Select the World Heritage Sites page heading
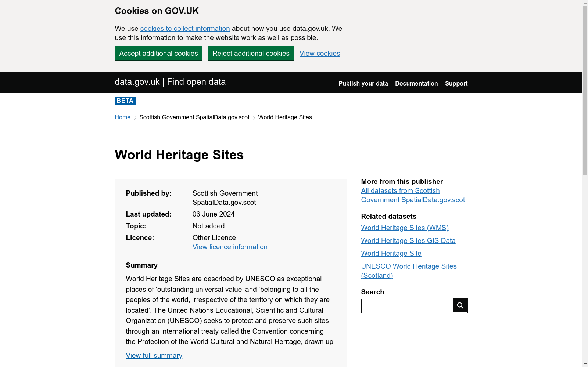The image size is (588, 367). tap(179, 155)
